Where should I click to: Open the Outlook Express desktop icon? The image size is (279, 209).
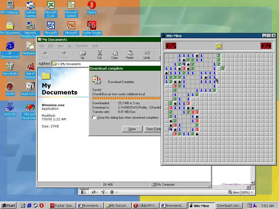coord(30,9)
